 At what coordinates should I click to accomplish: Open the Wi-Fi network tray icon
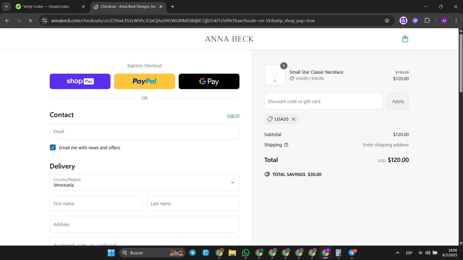point(420,253)
